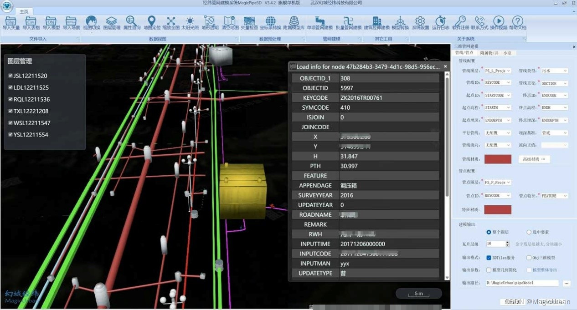Screen dimensions: 577x310
Task: Run the 矢量检查 vector check tool
Action: 249,21
